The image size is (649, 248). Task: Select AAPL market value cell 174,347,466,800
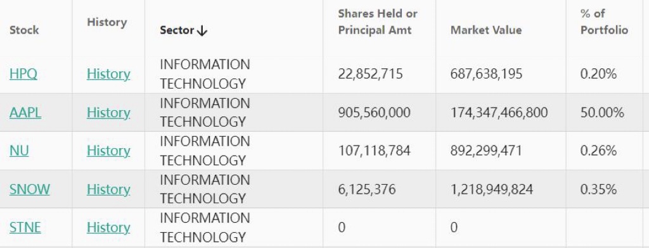click(x=499, y=113)
